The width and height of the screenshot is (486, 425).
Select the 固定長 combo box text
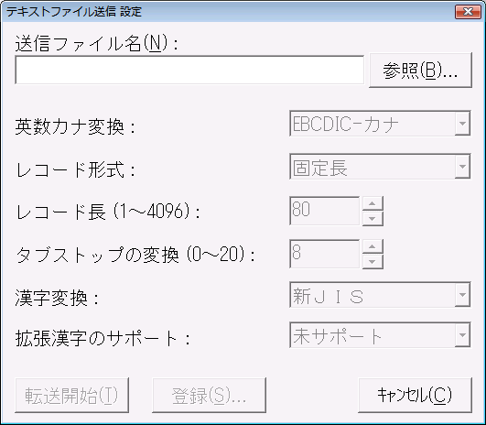(x=319, y=167)
